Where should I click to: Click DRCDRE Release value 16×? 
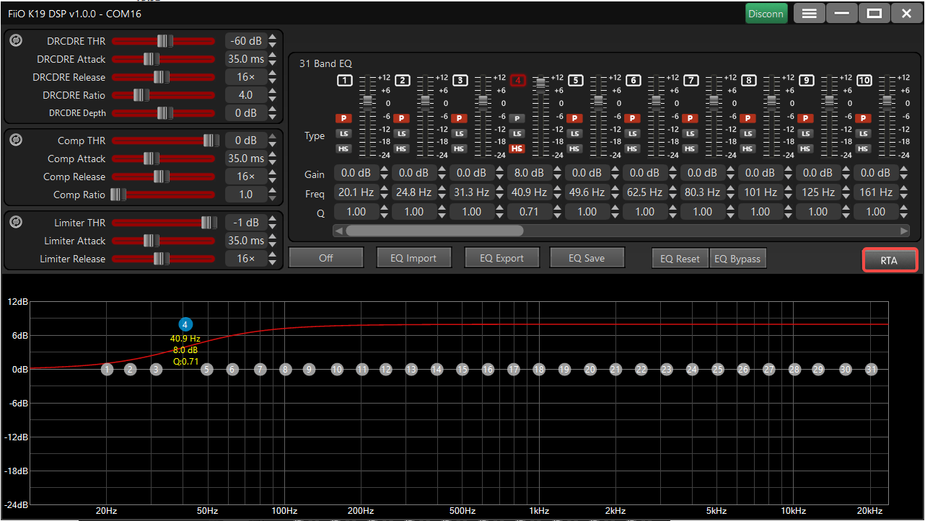[x=245, y=77]
